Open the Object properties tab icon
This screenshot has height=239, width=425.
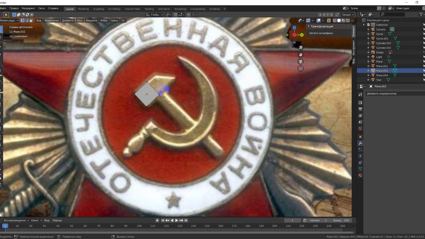360,137
